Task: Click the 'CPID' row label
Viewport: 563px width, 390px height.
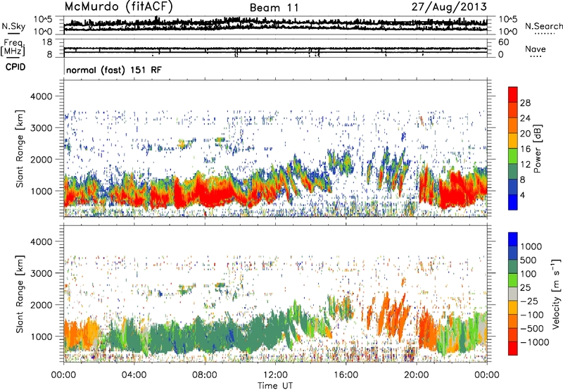Action: 15,67
